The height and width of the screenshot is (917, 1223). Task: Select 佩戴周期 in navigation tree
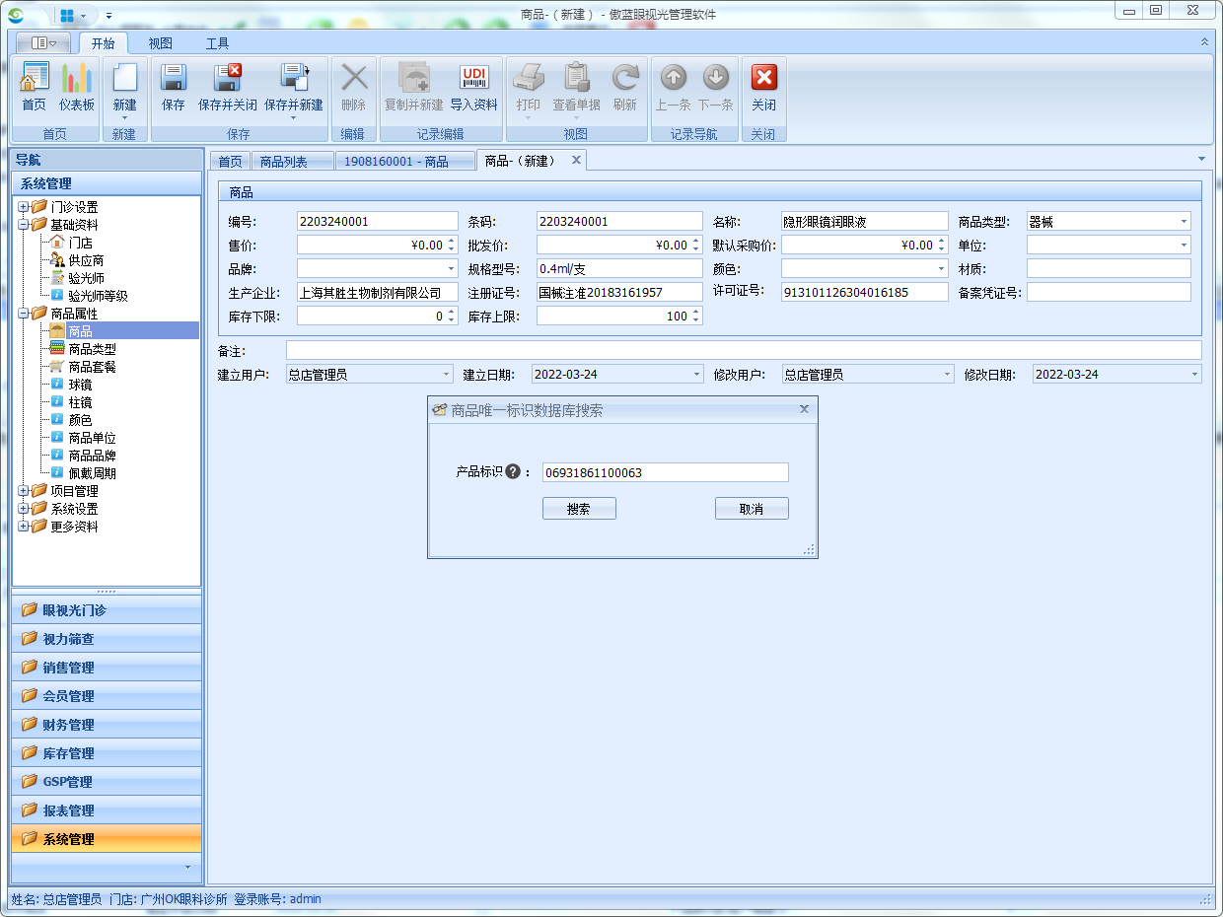coord(92,473)
